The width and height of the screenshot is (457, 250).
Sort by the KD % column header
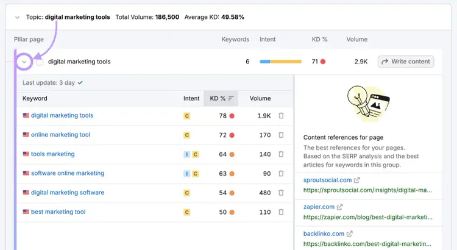221,98
